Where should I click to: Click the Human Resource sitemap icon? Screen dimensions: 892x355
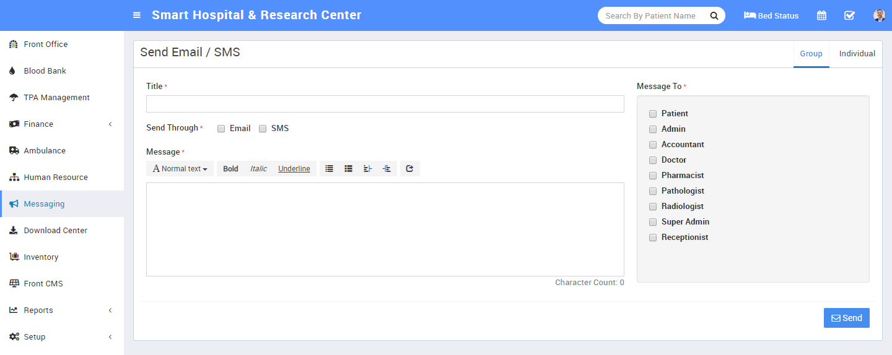[14, 177]
